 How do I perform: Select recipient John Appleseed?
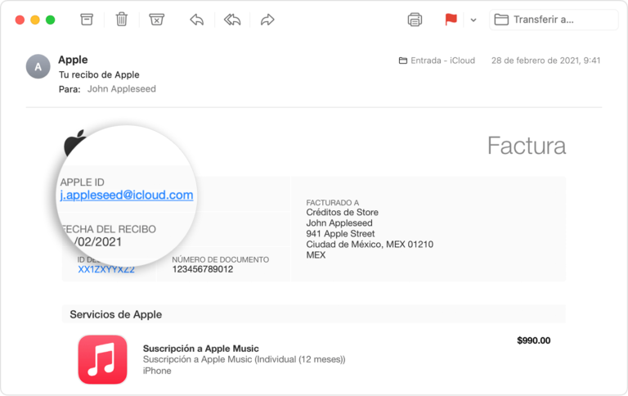(x=122, y=89)
